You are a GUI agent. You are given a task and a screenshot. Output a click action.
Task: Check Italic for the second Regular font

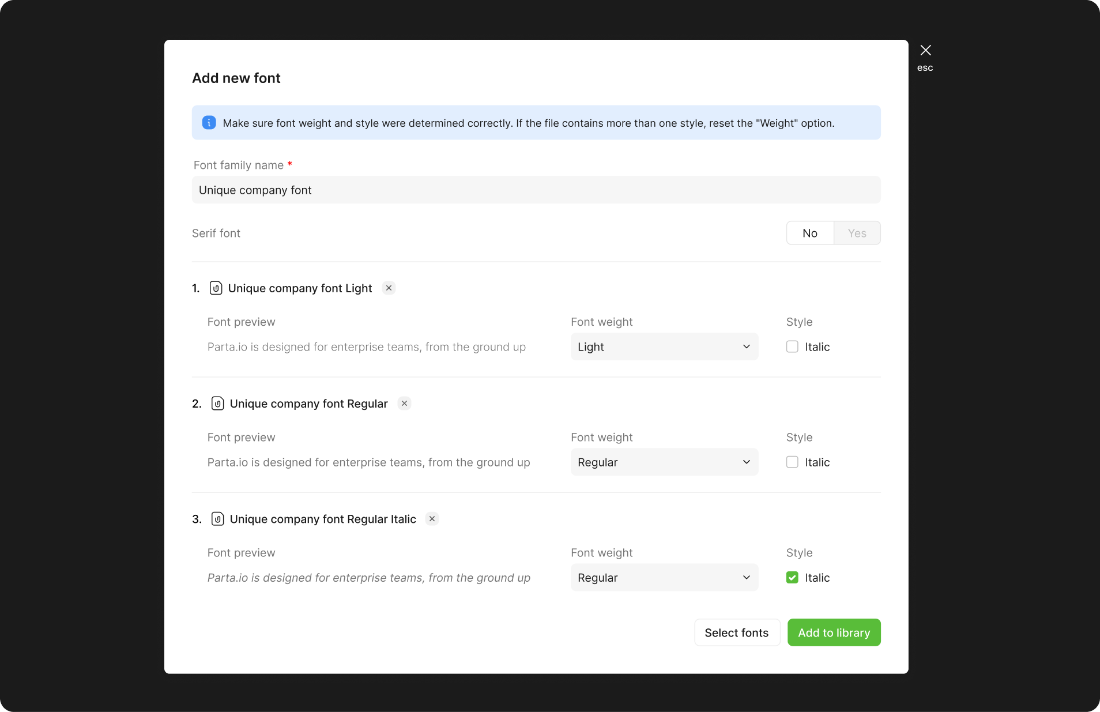(x=792, y=462)
